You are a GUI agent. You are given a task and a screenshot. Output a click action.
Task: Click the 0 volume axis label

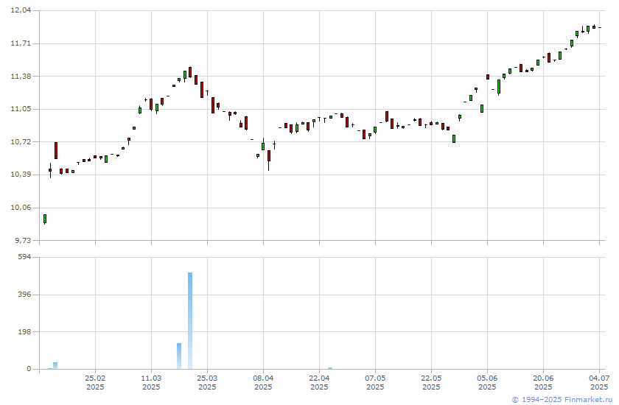[x=29, y=369]
